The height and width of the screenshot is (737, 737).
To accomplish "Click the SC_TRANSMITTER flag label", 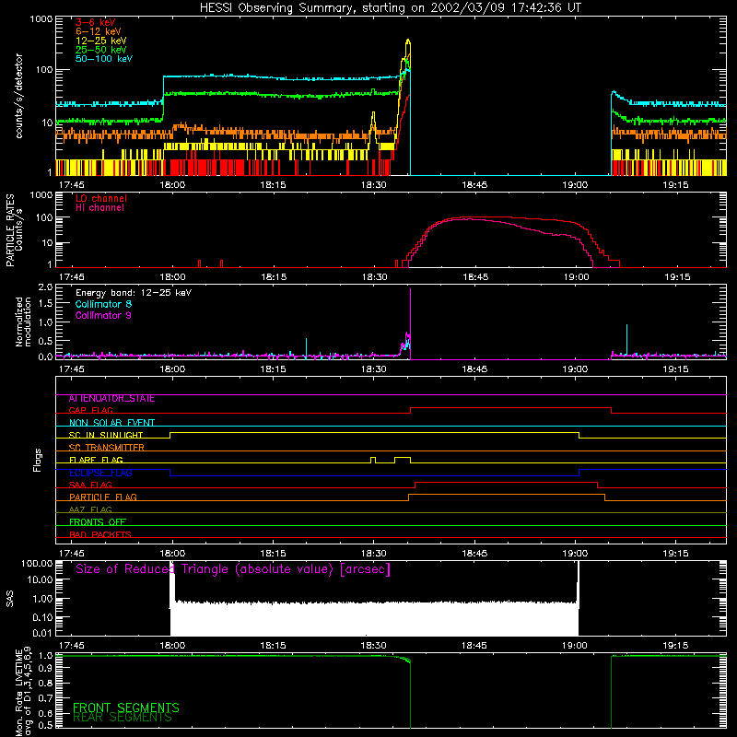I will [x=106, y=448].
